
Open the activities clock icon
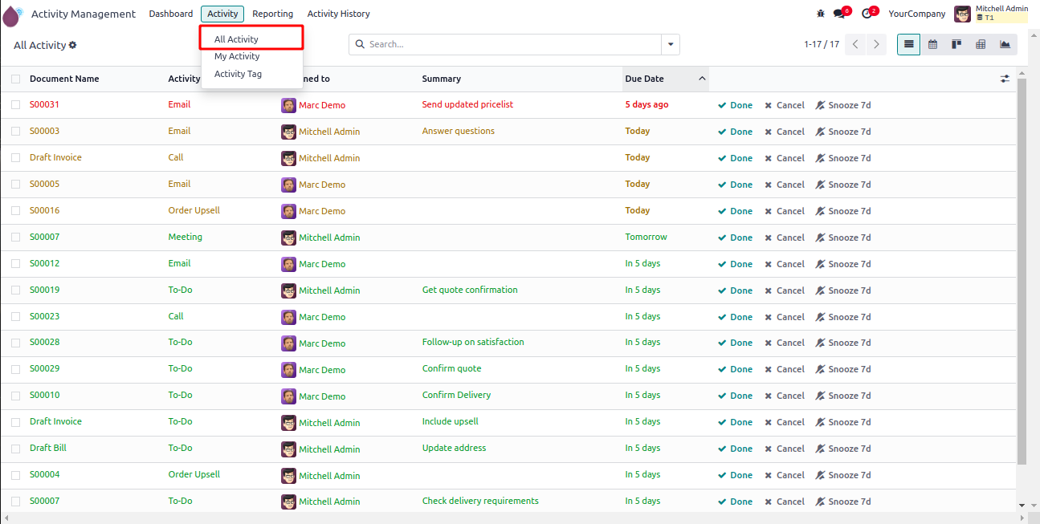(x=868, y=14)
